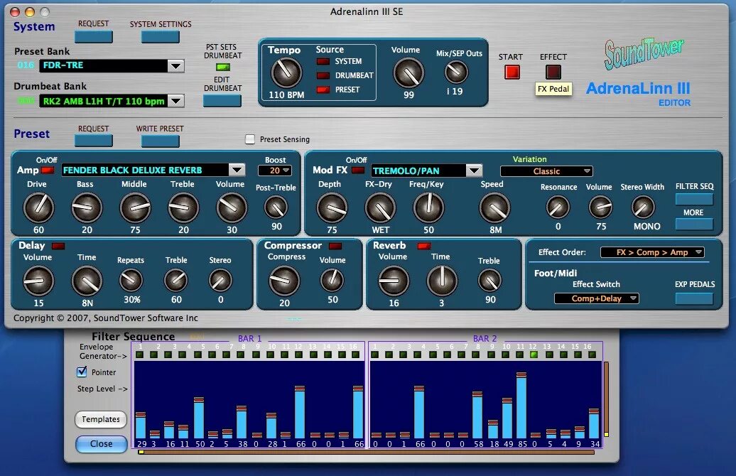Open the FILTER SEQ panel

pyautogui.click(x=694, y=199)
